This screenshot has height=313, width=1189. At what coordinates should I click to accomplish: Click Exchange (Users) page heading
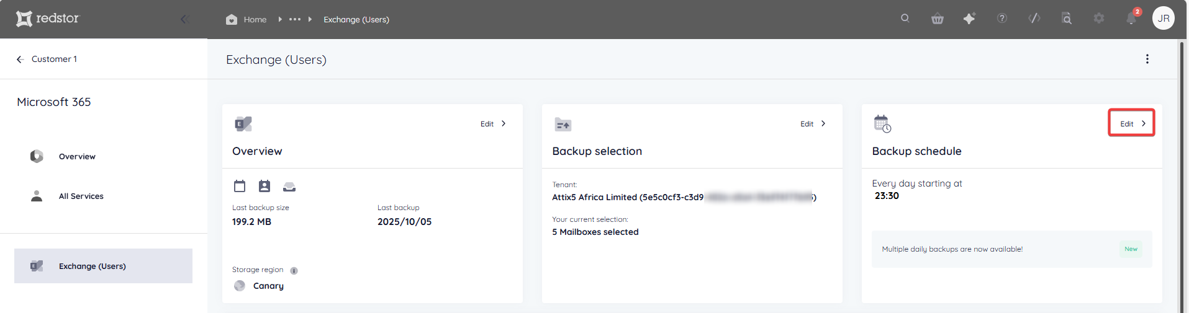[x=276, y=60]
